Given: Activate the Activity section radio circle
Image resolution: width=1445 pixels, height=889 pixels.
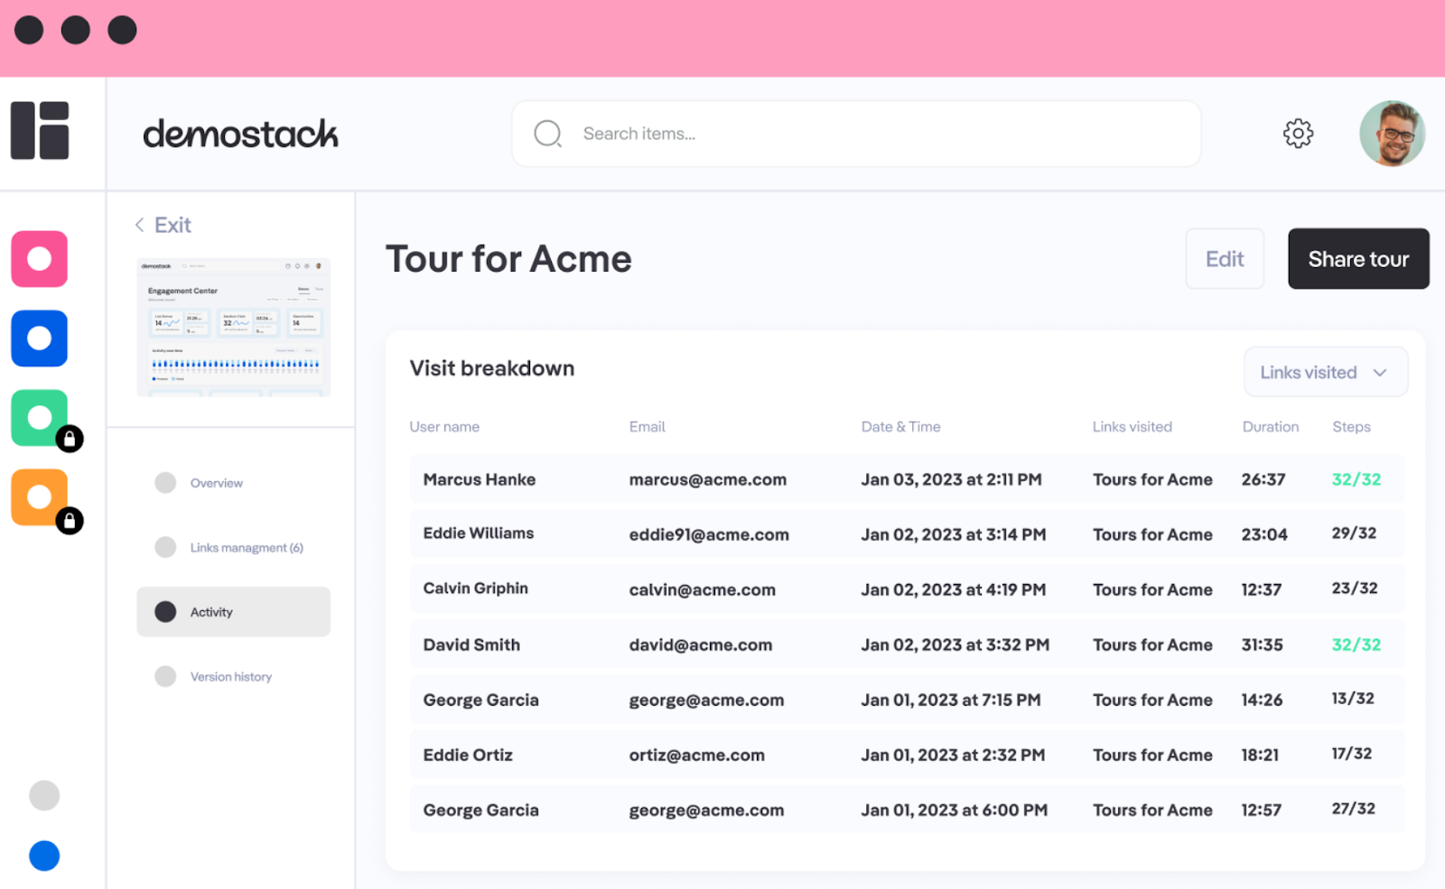Looking at the screenshot, I should [165, 611].
